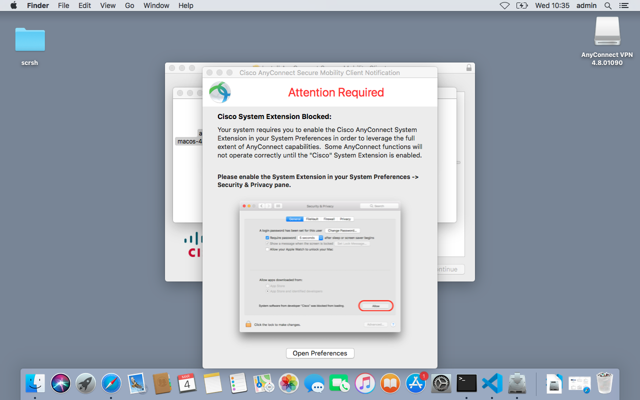Click the Installer app icon in the Dock

coord(517,383)
